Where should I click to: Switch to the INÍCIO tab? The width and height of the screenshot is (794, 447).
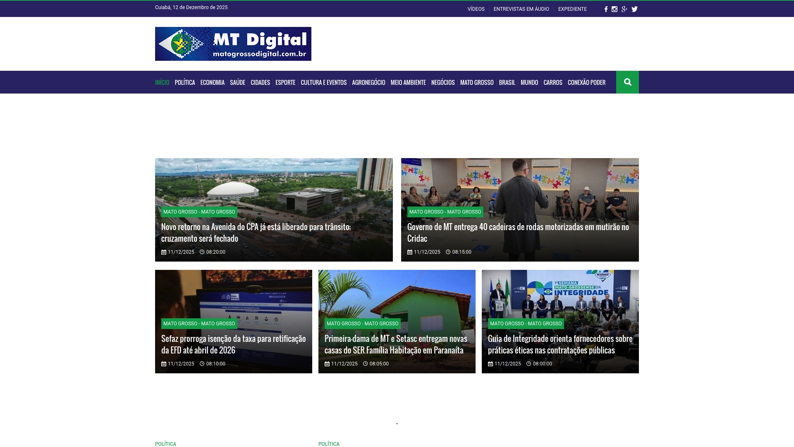click(x=162, y=82)
